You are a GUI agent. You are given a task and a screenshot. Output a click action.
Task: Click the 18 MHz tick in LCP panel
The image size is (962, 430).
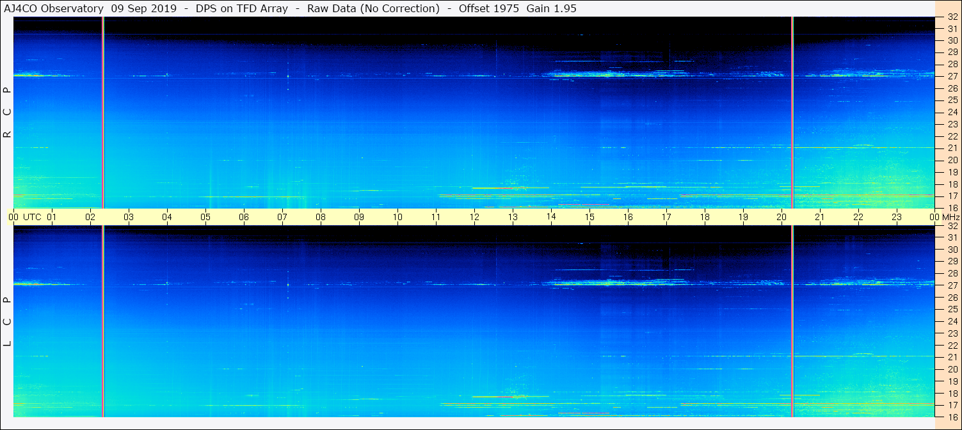952,394
